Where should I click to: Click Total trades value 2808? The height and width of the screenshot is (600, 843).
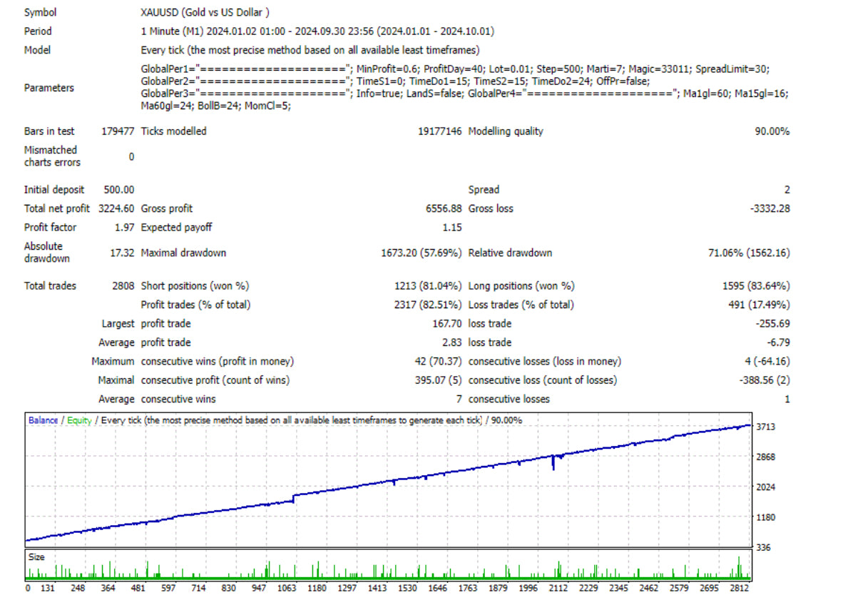pyautogui.click(x=123, y=286)
